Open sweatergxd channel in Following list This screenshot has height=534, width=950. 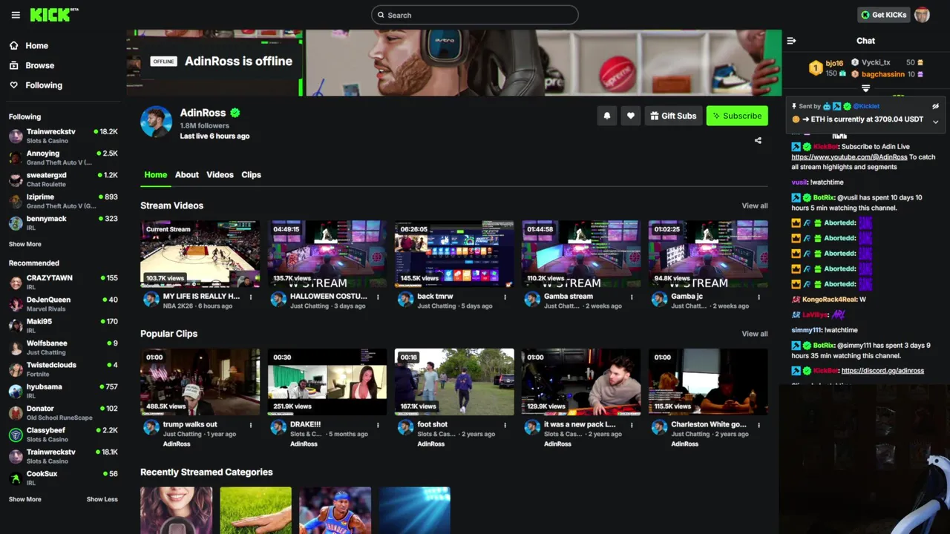point(63,179)
